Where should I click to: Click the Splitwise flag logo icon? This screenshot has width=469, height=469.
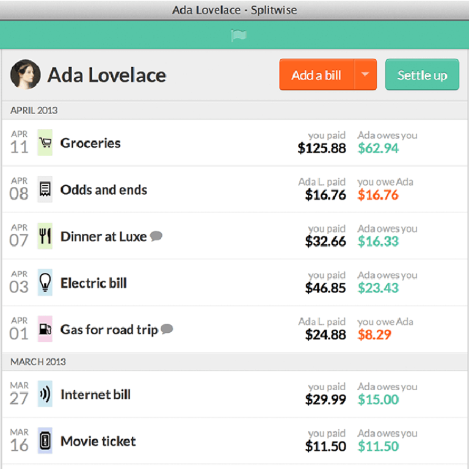238,35
